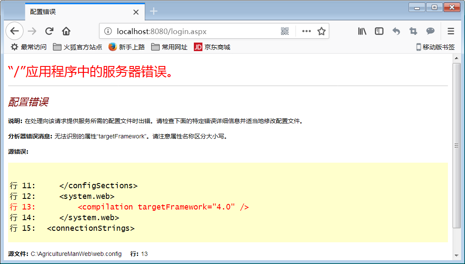Viewport: 465px width, 264px height.
Task: Click the line 15 connectionStrings code
Action: pos(91,228)
